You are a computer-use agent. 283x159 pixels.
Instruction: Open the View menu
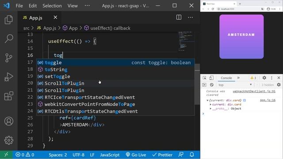pos(73,6)
